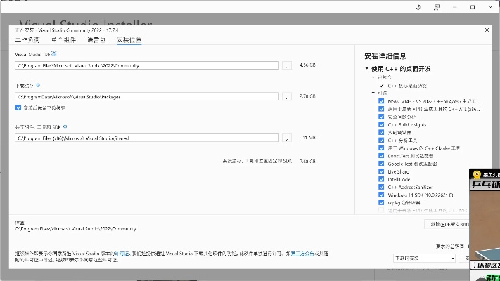500x281 pixels.
Task: Click the yellow badge icon on the popup ad
Action: (x=477, y=175)
